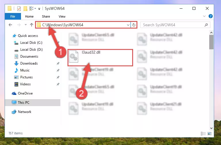This screenshot has height=145, width=221.
Task: Click the Downloads blue arrow icon
Action: 16,63
